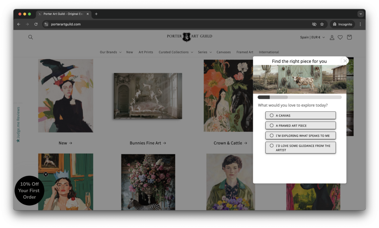
Task: Expand the Curated Collections dropdown
Action: click(x=176, y=52)
